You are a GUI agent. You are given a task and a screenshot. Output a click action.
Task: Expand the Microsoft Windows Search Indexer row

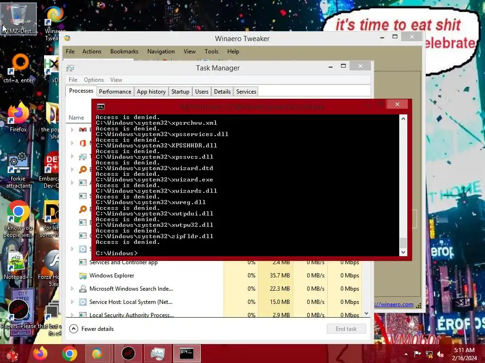(x=72, y=289)
